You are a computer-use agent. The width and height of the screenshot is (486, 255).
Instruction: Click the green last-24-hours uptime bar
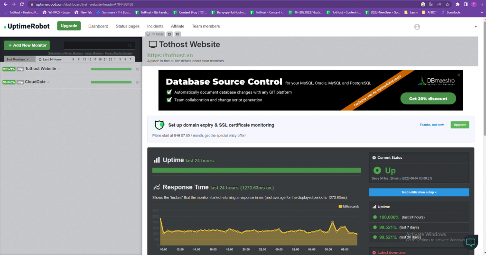click(256, 170)
